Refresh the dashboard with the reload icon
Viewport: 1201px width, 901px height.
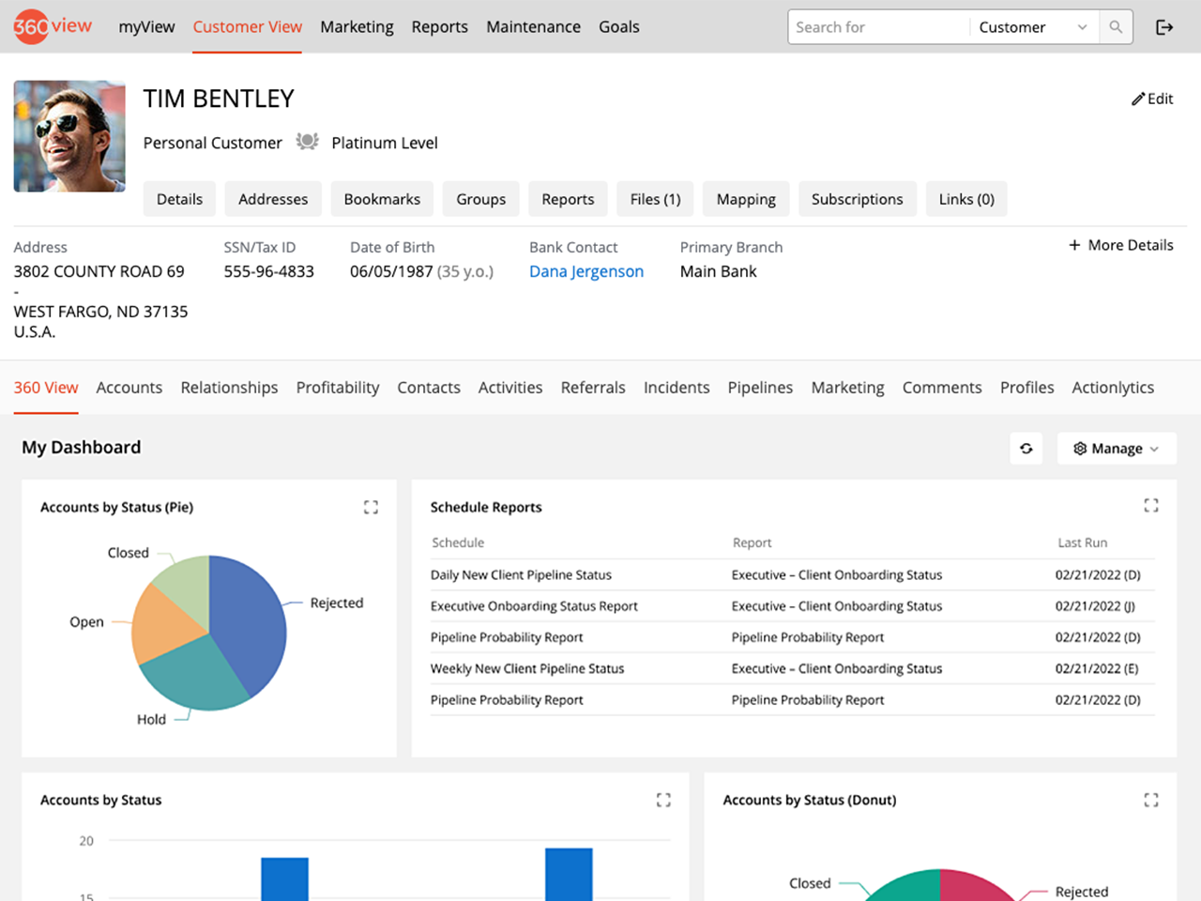[1026, 449]
